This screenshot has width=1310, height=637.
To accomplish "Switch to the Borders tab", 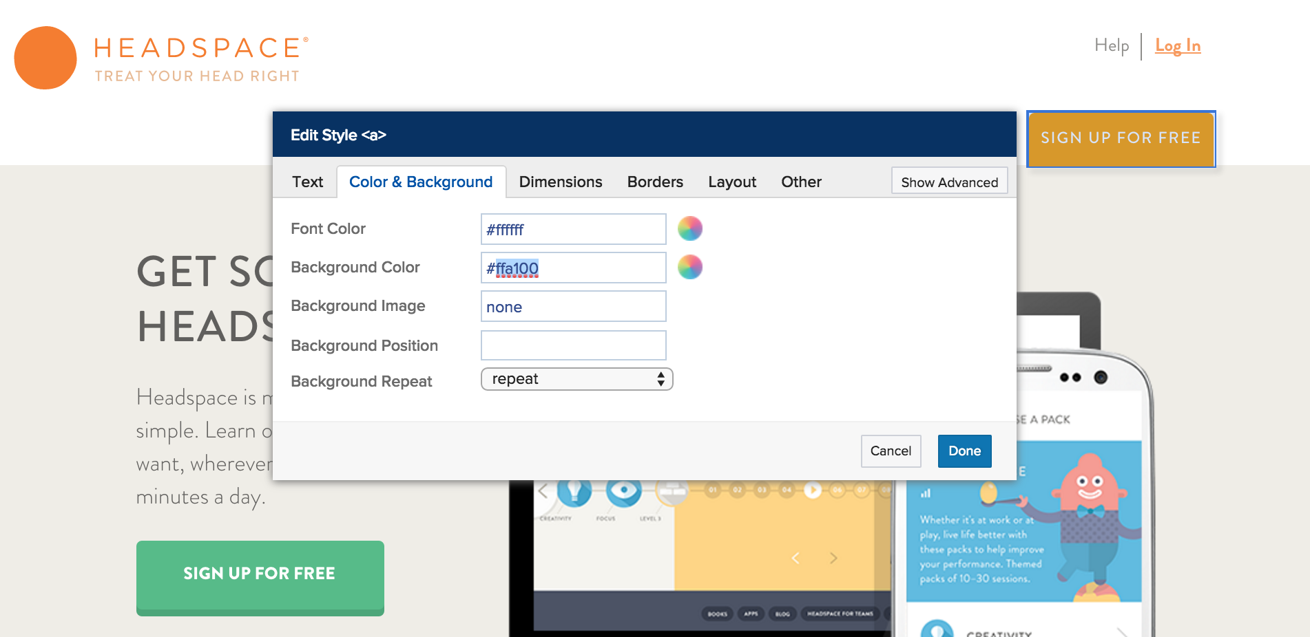I will click(655, 182).
